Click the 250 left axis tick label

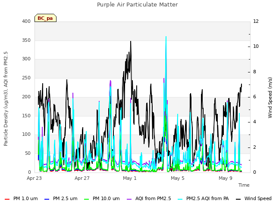click(x=26, y=78)
